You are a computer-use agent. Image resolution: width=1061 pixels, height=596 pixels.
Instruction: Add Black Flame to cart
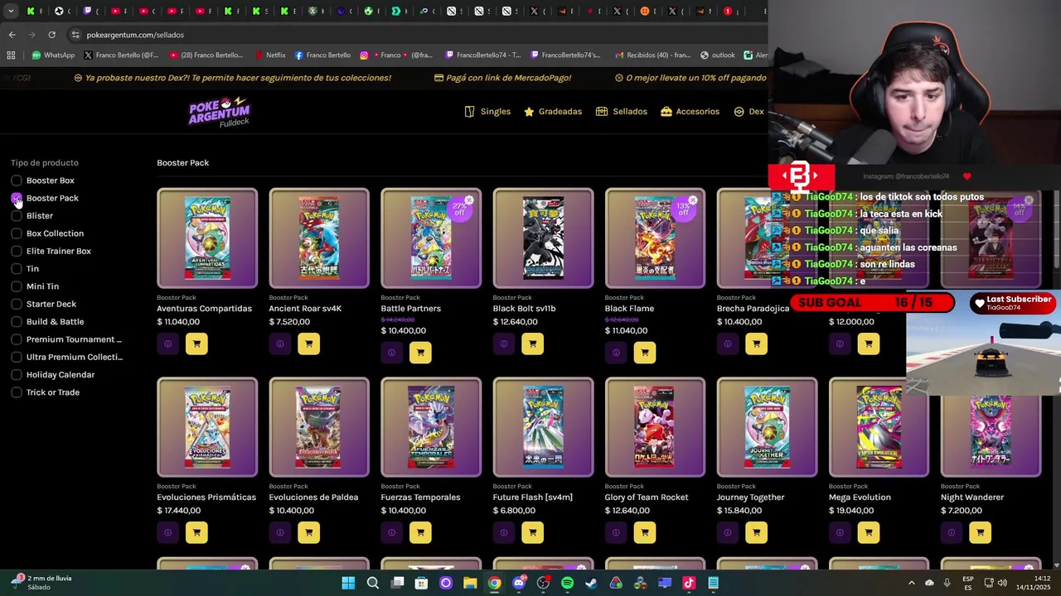[644, 353]
